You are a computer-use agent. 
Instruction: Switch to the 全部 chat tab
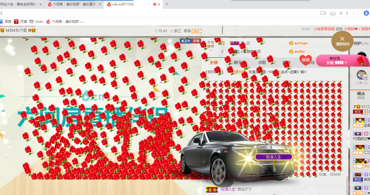pos(214,62)
